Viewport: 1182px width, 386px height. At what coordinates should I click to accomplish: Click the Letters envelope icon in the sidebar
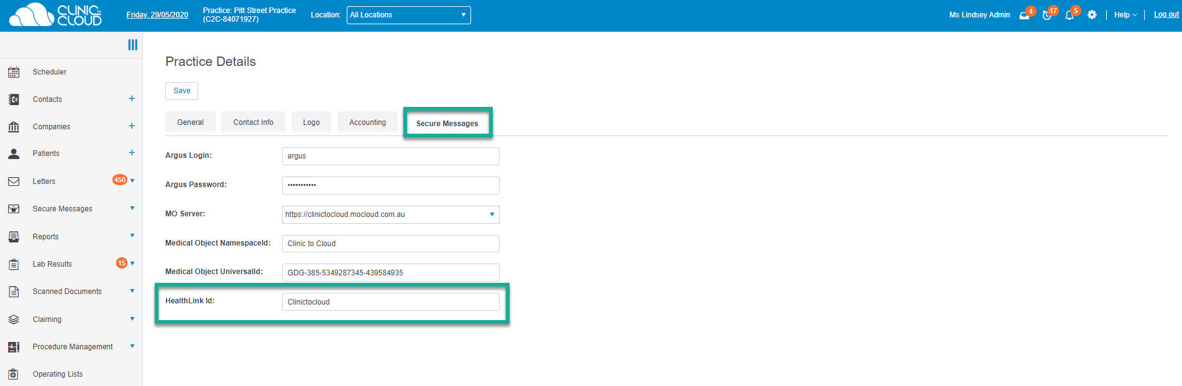14,182
